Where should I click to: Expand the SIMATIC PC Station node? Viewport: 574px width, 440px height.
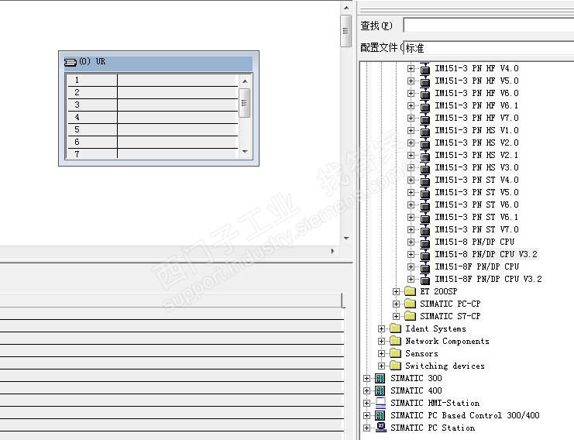366,428
